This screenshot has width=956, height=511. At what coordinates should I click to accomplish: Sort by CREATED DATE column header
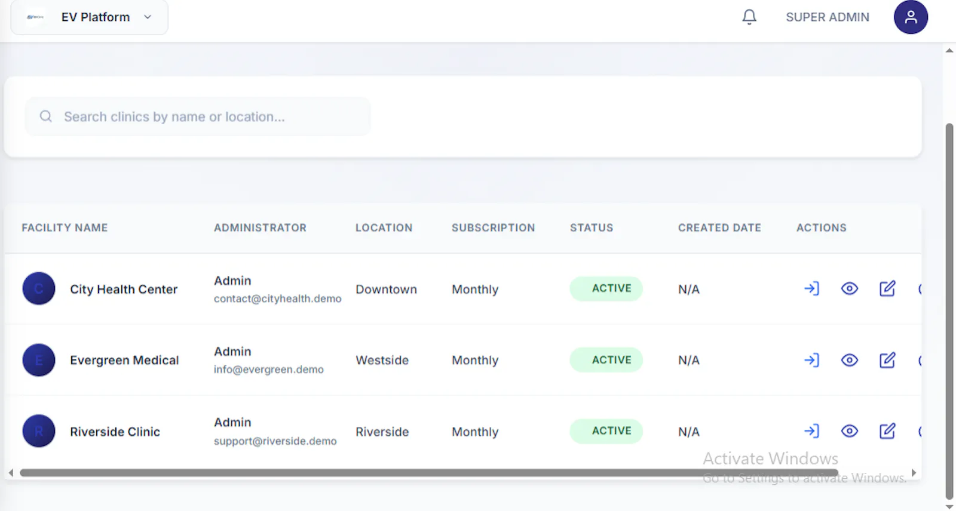pyautogui.click(x=719, y=227)
